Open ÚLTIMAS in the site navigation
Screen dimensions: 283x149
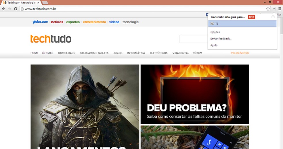(x=48, y=53)
